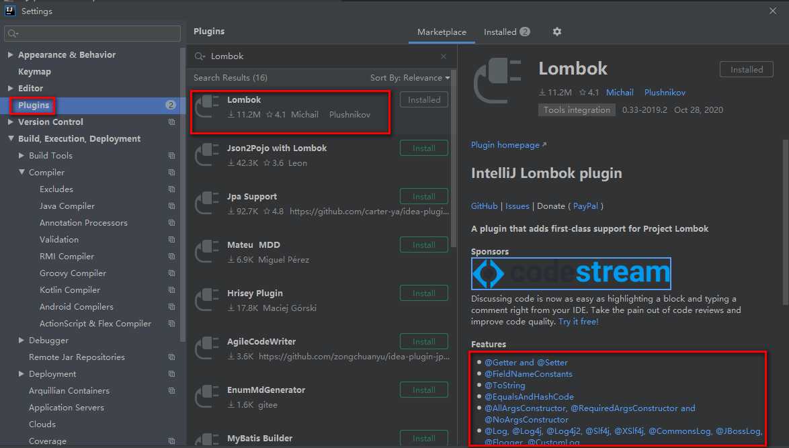
Task: Click the project-level icon next to Build Tools
Action: point(171,156)
